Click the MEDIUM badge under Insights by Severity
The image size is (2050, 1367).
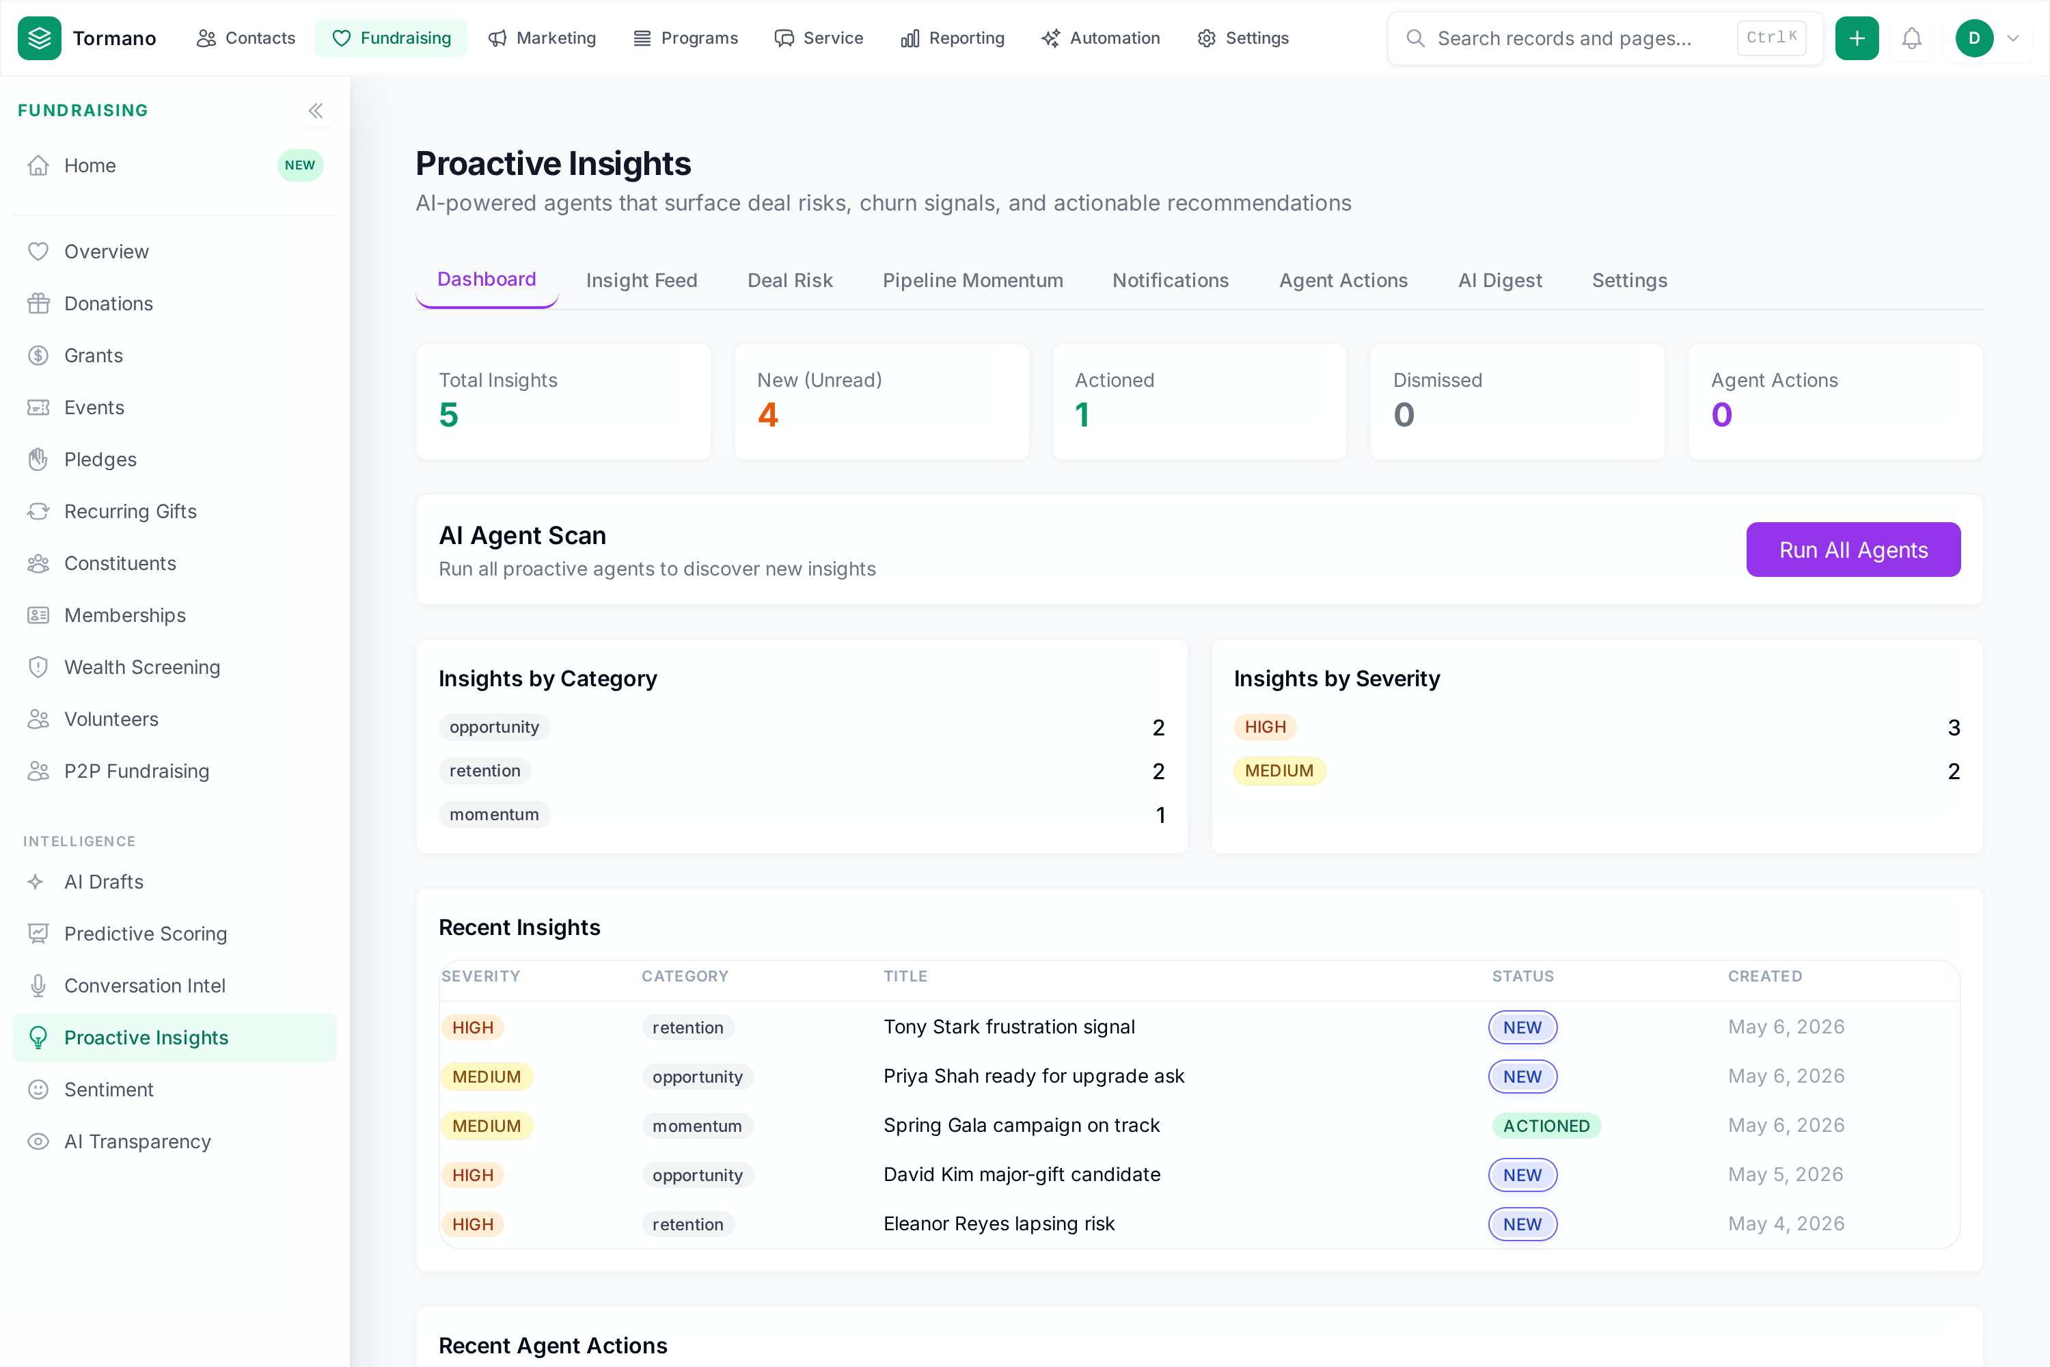pyautogui.click(x=1279, y=771)
